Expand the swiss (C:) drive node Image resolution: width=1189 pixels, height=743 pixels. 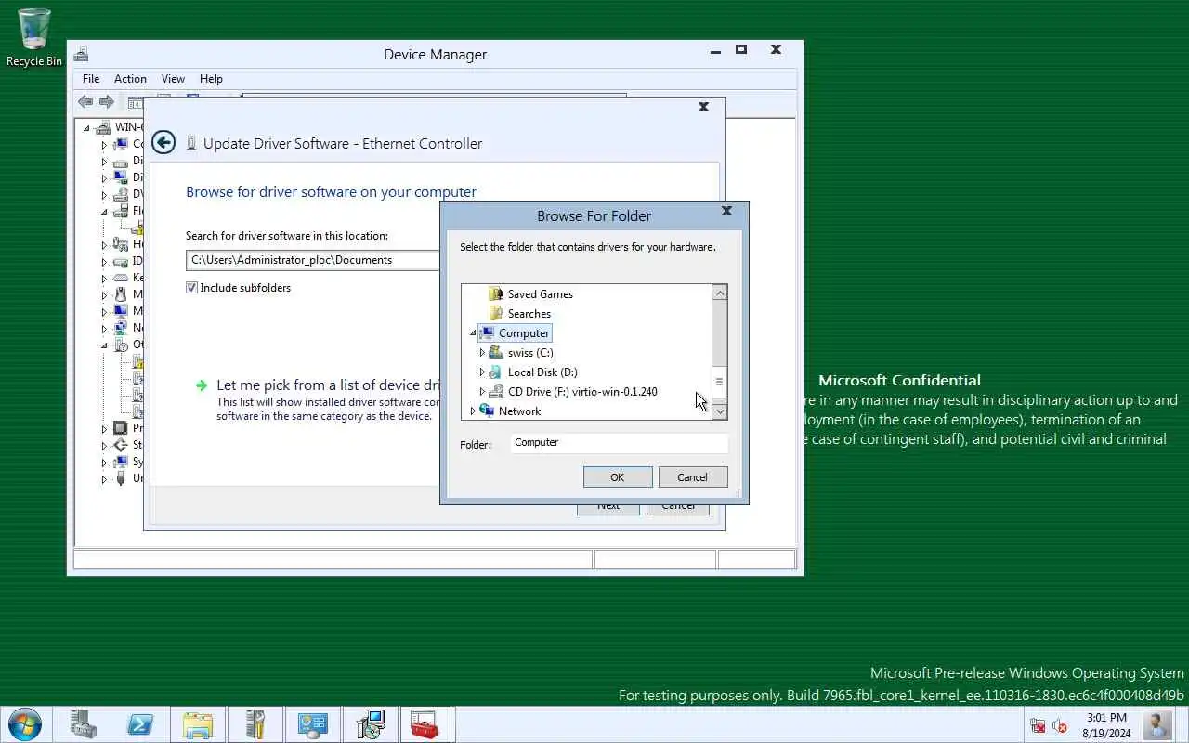click(x=482, y=353)
